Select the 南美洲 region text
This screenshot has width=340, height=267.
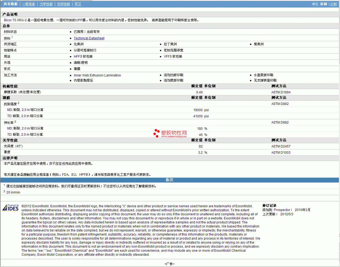click(x=259, y=44)
